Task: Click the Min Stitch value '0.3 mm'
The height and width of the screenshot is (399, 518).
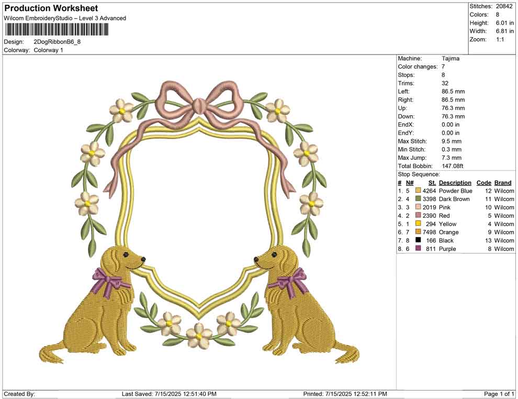Action: point(452,149)
